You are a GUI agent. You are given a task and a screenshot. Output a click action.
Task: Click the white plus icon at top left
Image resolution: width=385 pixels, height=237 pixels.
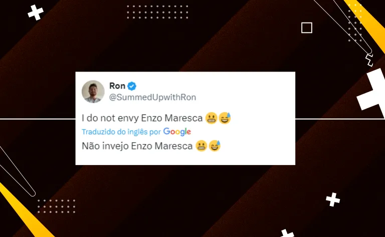36,12
